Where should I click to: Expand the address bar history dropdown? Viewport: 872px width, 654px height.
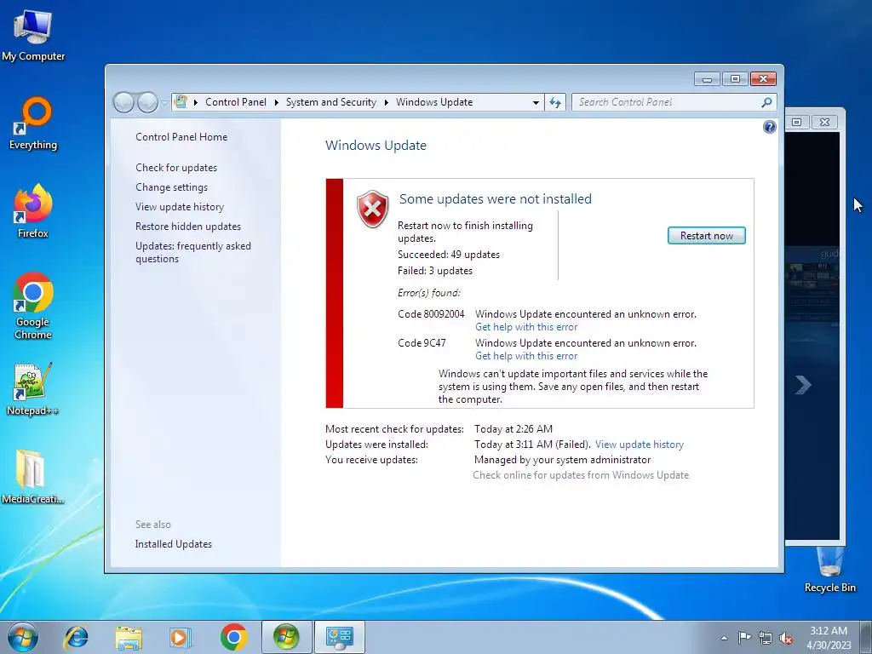pyautogui.click(x=536, y=103)
